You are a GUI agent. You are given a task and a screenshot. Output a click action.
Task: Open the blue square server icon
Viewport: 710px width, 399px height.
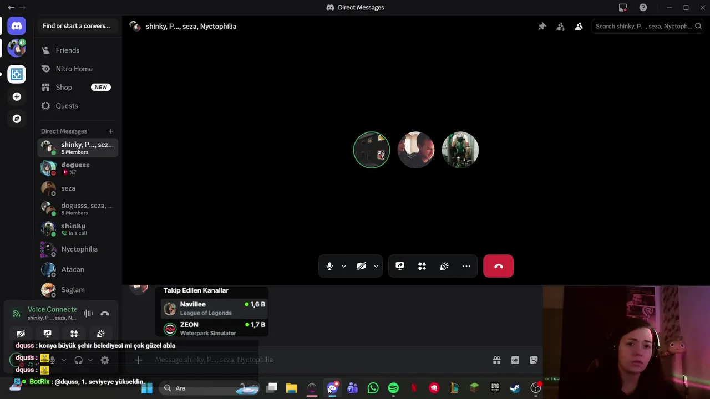pyautogui.click(x=17, y=74)
